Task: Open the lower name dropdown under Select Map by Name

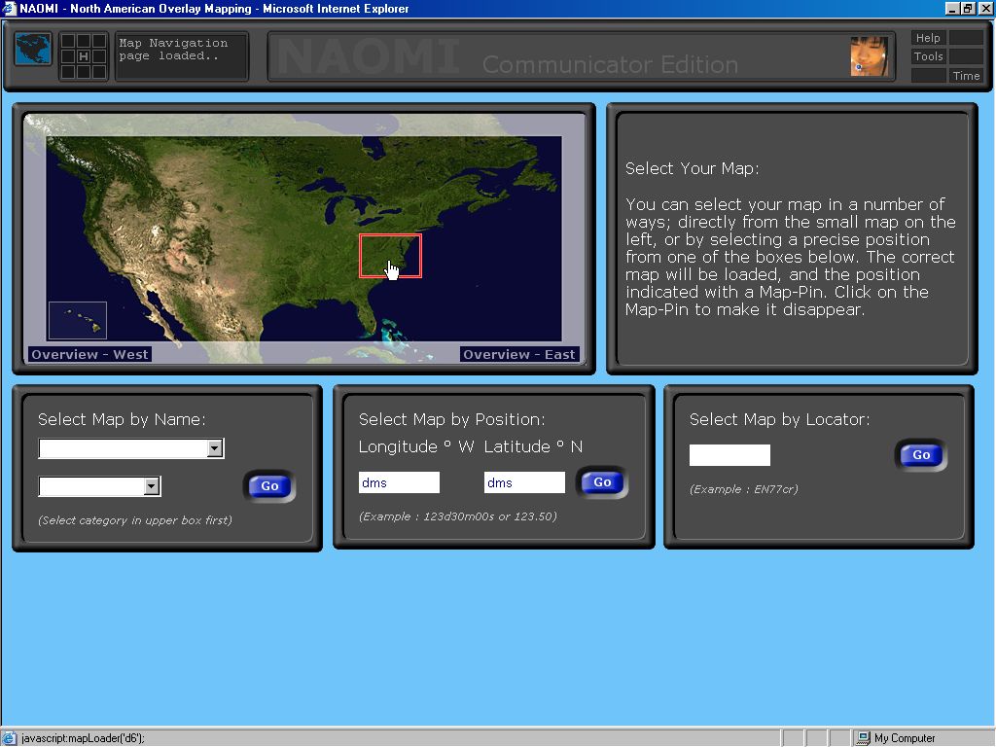Action: click(100, 486)
